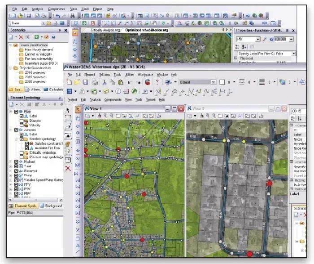Open the 100.00% zoom dropdown in Properties
The image size is (314, 264).
tap(291, 39)
